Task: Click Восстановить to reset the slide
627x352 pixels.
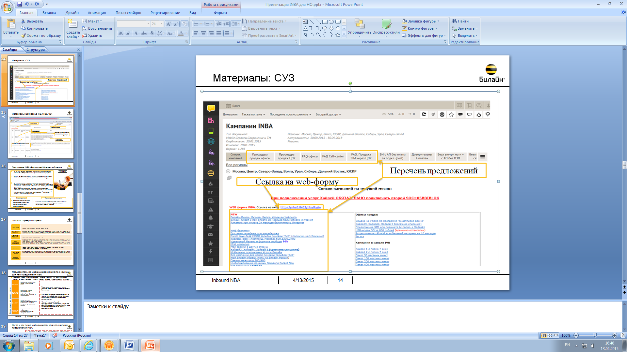Action: (x=97, y=28)
